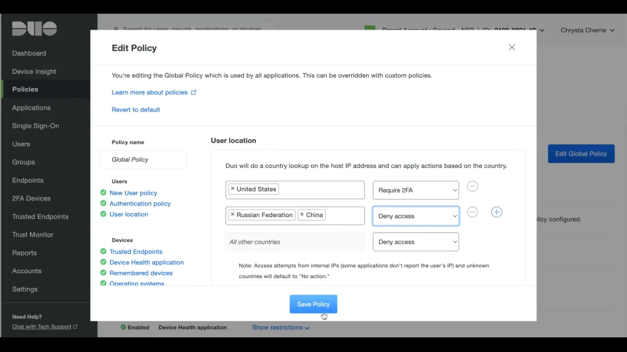Open Trust Monitor
The image size is (627, 352).
(33, 235)
